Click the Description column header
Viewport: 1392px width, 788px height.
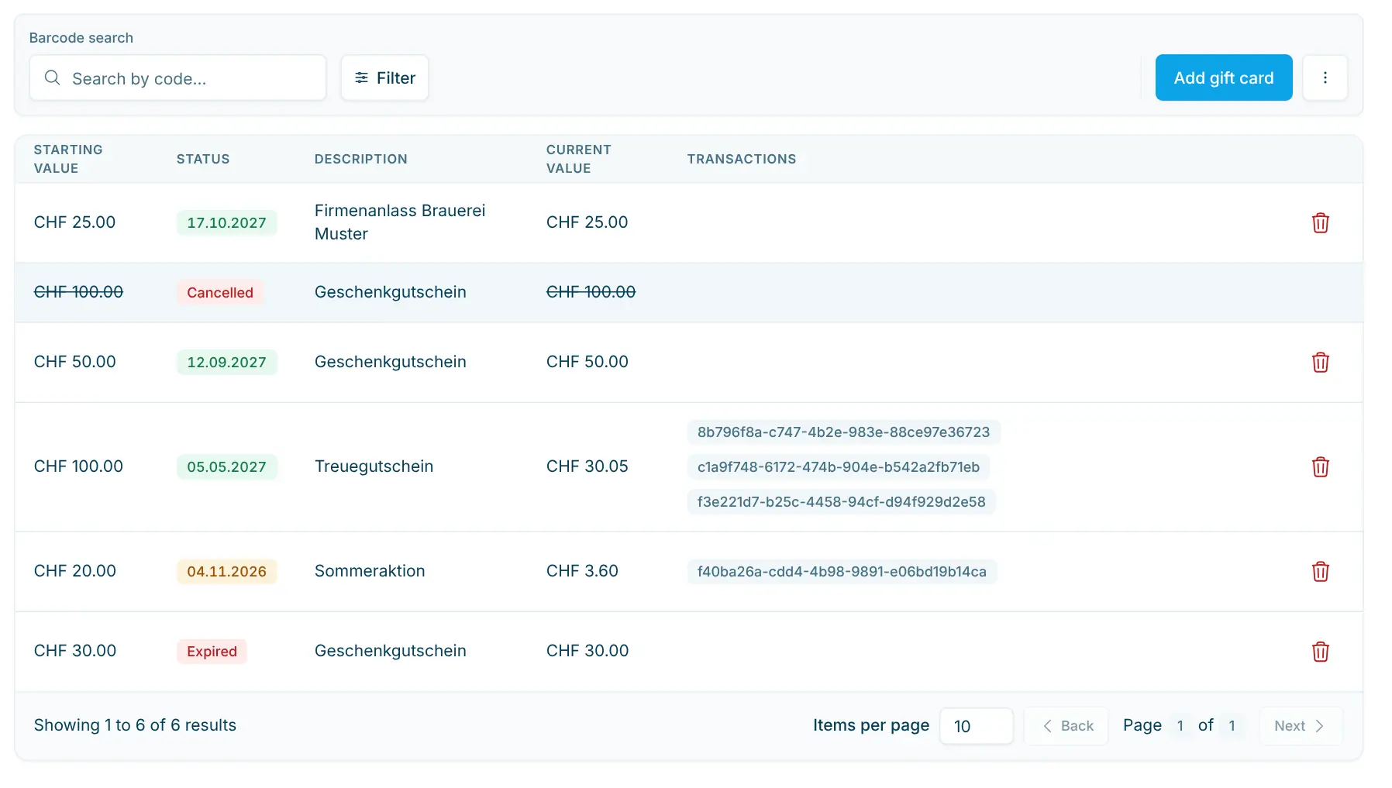[360, 159]
